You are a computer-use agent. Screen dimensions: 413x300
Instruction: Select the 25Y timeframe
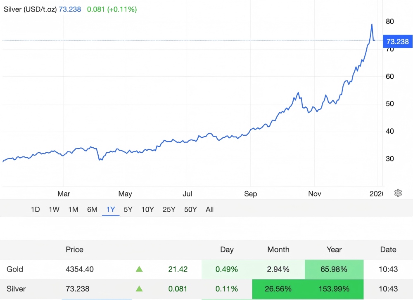169,209
